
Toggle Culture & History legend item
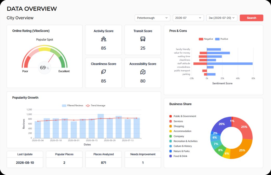tap(181, 146)
